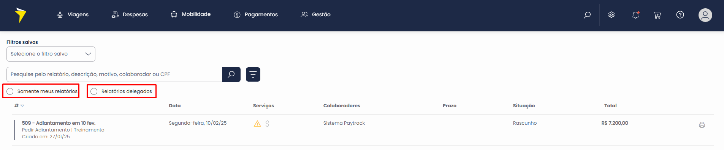The height and width of the screenshot is (150, 724).
Task: Open the user profile avatar
Action: [705, 15]
